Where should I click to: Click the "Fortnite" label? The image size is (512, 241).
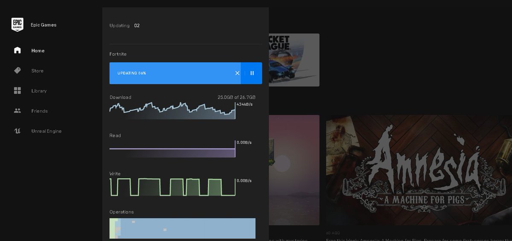118,54
